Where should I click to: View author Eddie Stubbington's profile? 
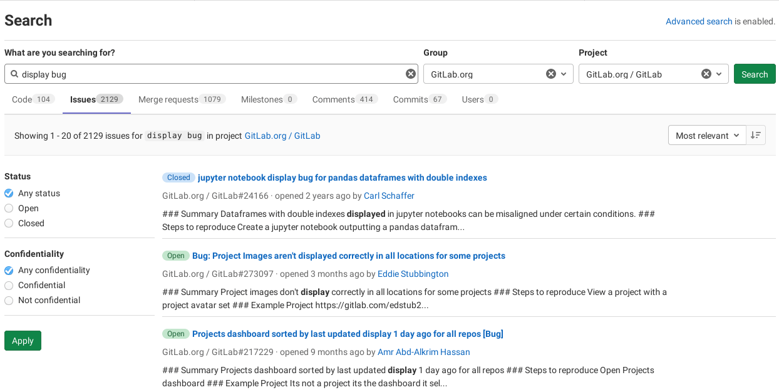click(413, 274)
